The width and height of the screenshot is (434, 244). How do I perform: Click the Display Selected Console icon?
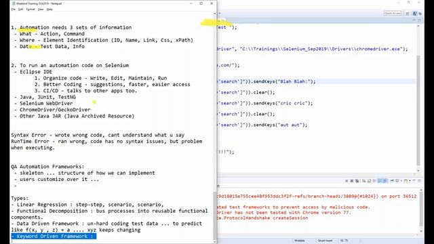pos(397,181)
